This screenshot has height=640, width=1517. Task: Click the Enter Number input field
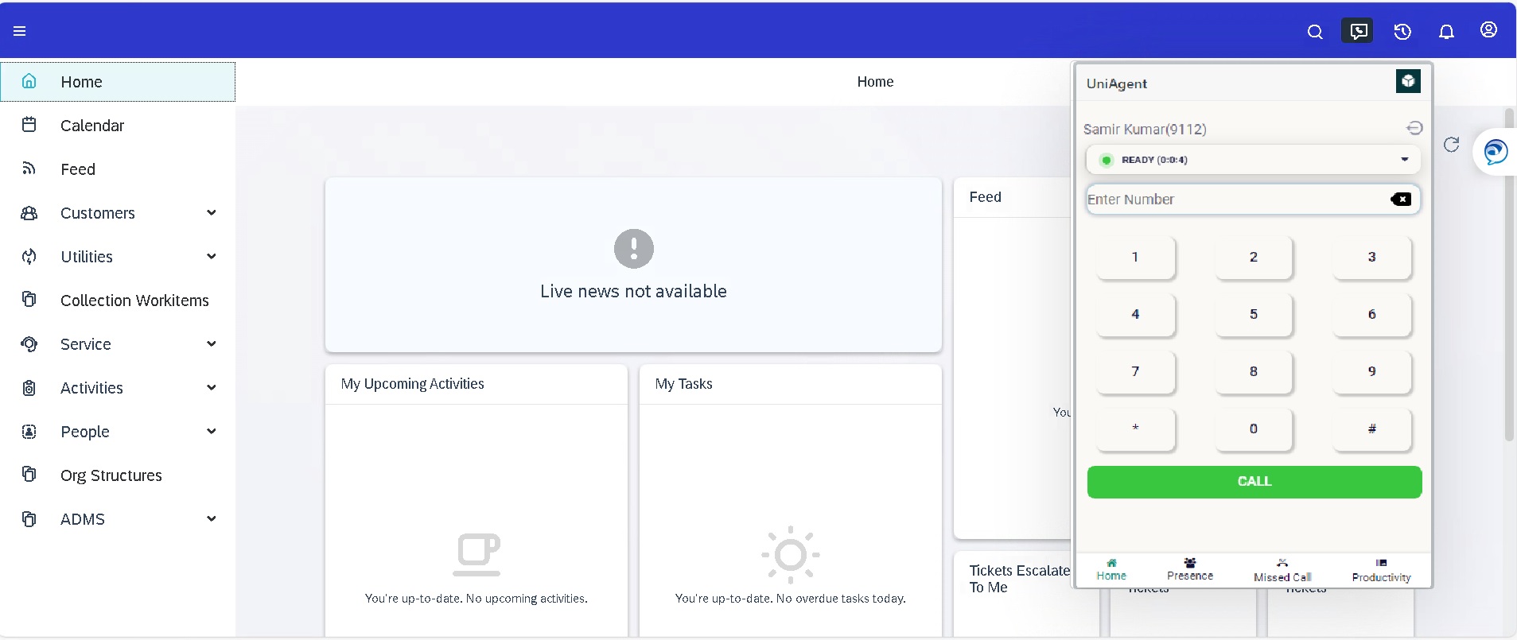point(1233,200)
